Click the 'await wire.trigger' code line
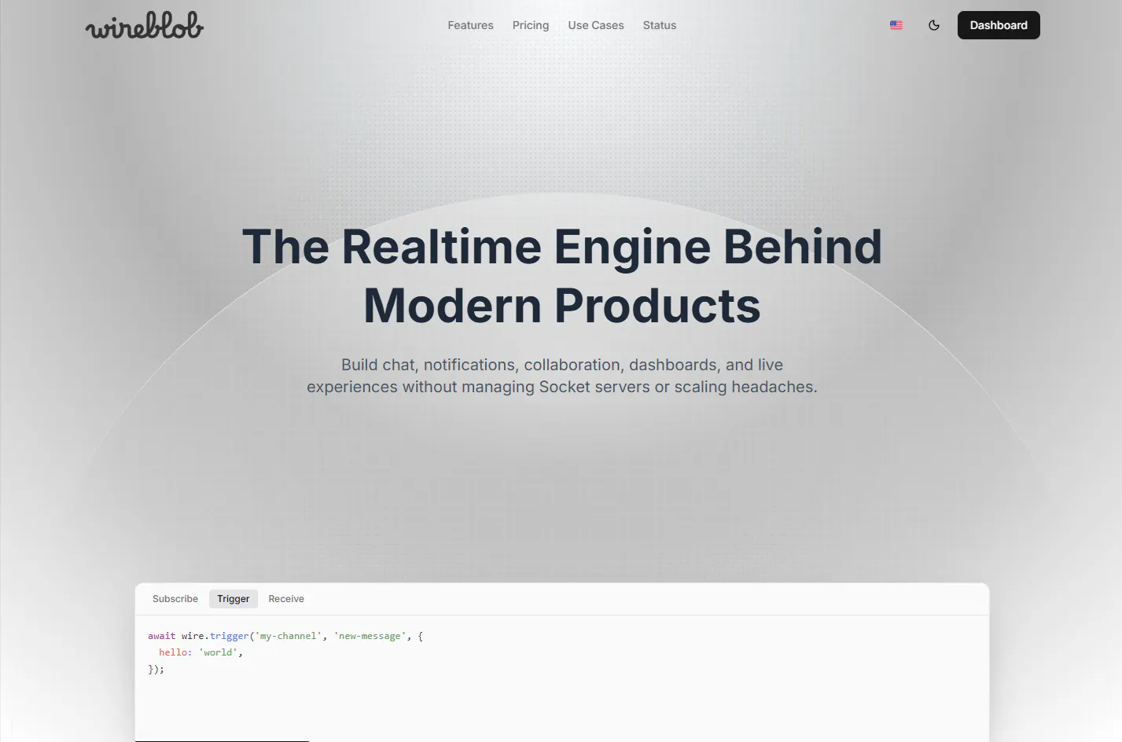This screenshot has width=1122, height=742. coord(285,636)
